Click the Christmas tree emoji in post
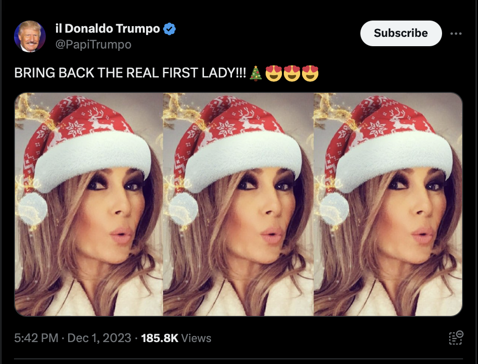The height and width of the screenshot is (364, 478). (256, 73)
